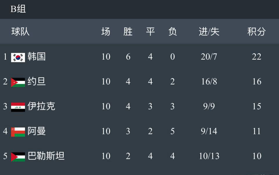Sort by the 积分 column header
The image size is (279, 175).
[x=256, y=31]
